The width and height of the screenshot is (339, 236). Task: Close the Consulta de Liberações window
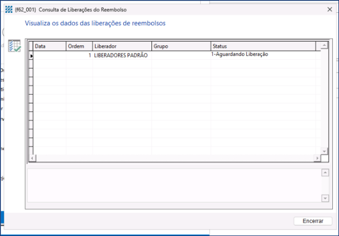(x=329, y=9)
